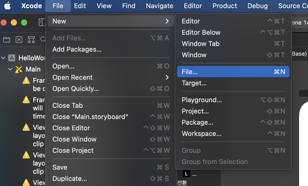308x186 pixels.
Task: Open the Find menu
Action: coord(129,6)
